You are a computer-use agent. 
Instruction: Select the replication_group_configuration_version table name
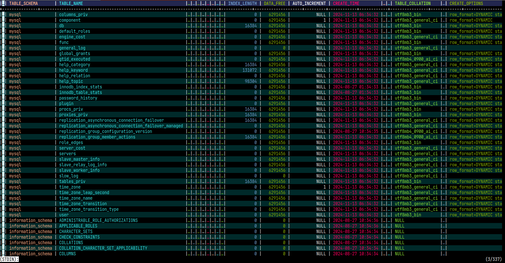(106, 131)
